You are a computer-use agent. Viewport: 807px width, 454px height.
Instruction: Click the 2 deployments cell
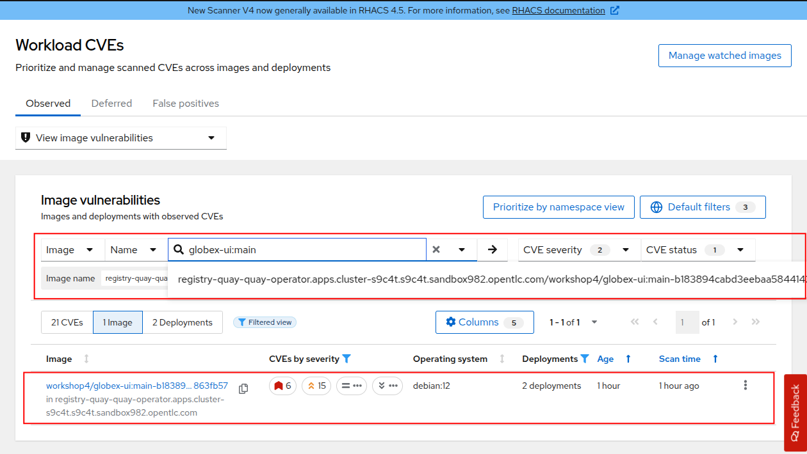551,386
